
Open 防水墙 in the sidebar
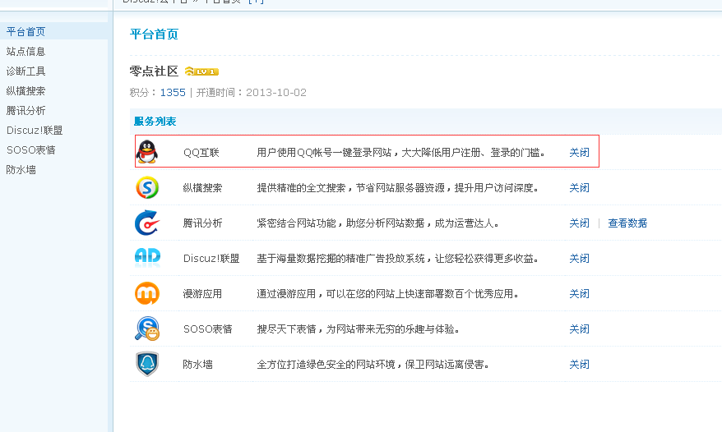(x=21, y=170)
